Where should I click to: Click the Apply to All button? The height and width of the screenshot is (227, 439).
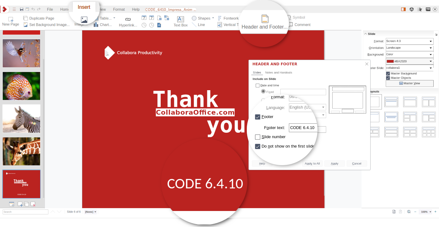point(312,164)
